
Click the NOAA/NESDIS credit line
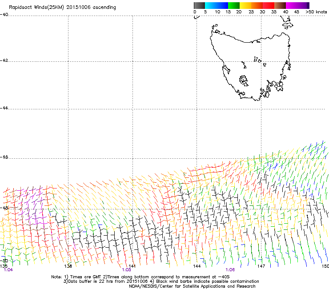[x=192, y=286]
